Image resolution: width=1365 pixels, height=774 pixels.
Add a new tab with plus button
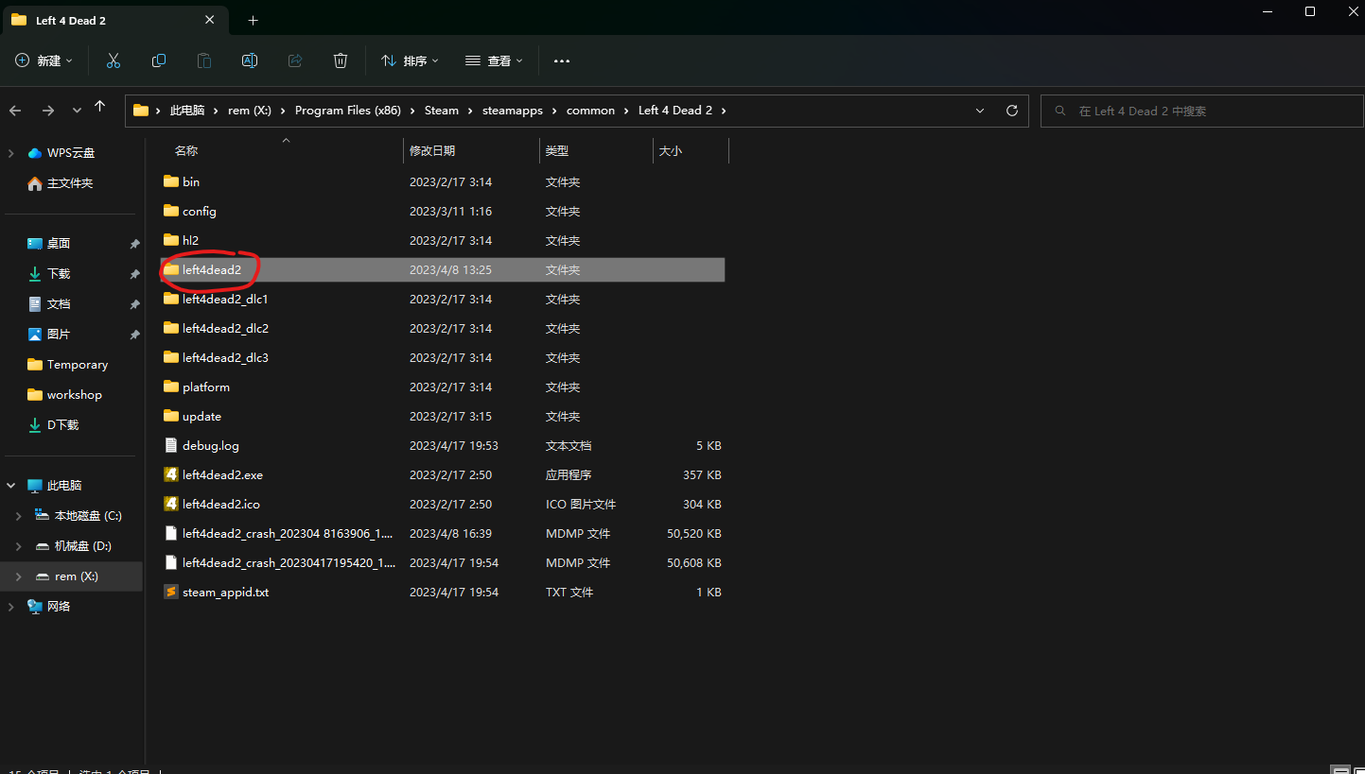coord(253,21)
